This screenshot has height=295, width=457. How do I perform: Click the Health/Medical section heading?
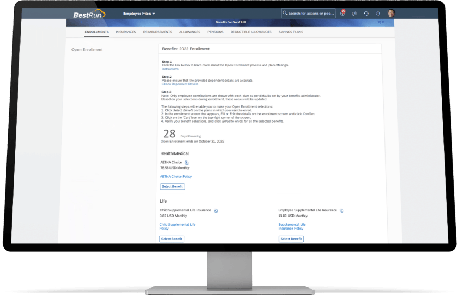[x=174, y=153]
